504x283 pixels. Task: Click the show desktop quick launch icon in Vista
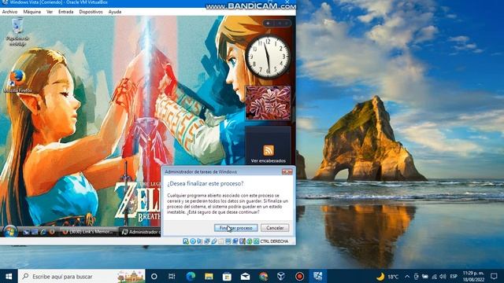(26, 232)
